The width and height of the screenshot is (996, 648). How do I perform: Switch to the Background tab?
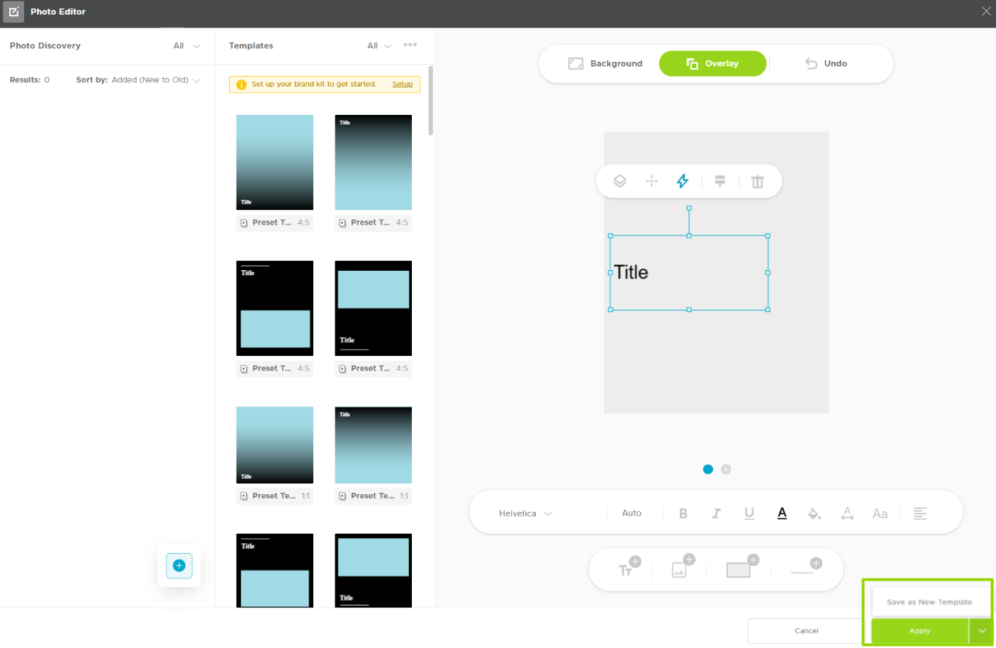605,64
